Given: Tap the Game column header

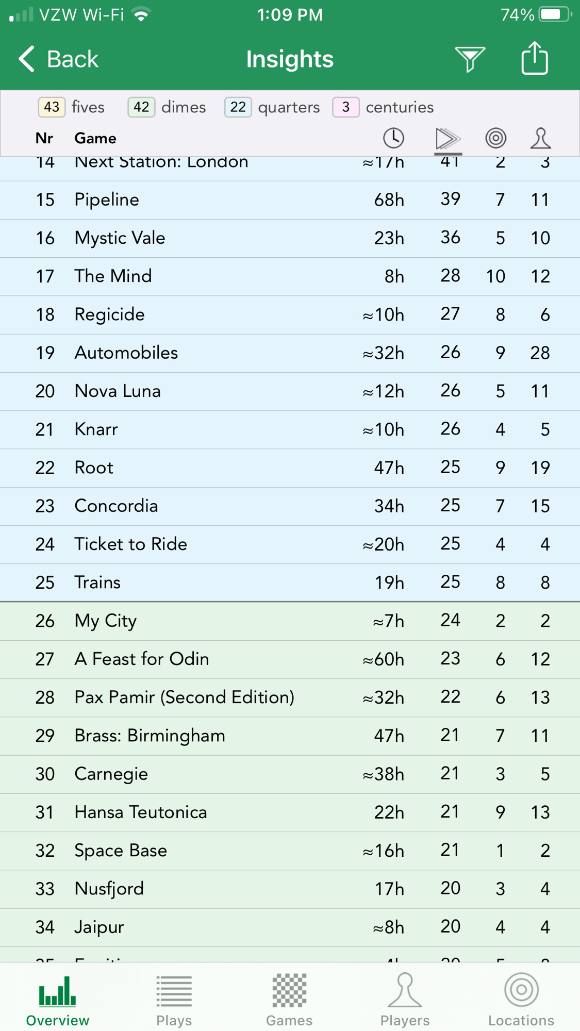Looking at the screenshot, I should (x=95, y=138).
